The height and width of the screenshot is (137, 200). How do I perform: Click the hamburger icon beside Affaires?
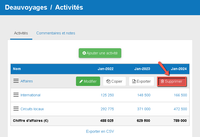tap(16, 81)
